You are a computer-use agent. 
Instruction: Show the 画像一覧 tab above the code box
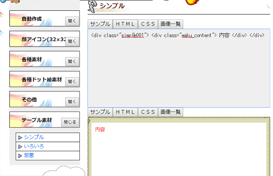point(171,24)
